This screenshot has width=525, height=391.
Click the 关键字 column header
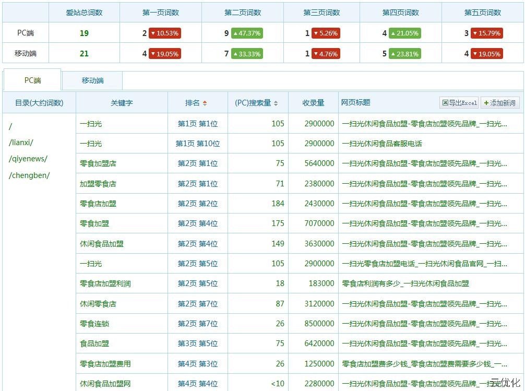pos(122,103)
